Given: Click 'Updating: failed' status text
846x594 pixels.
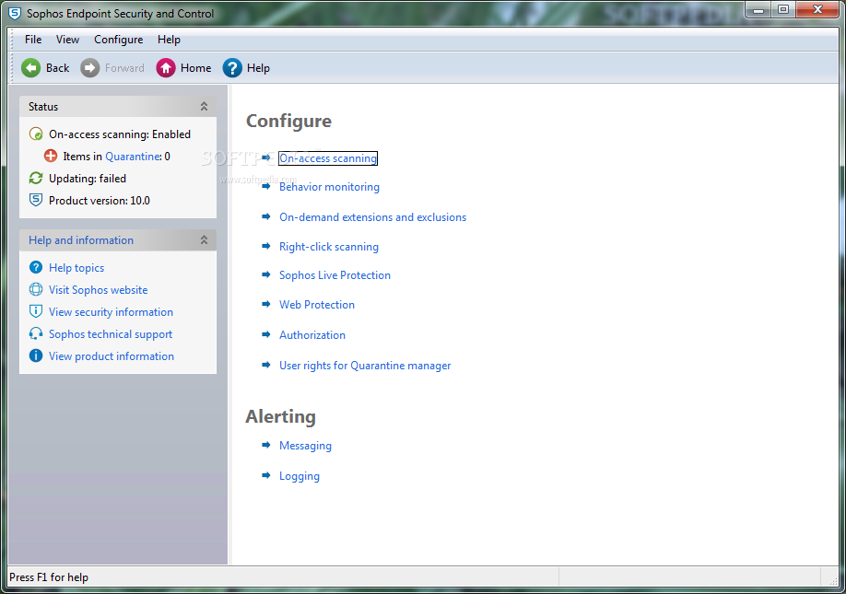Looking at the screenshot, I should [x=88, y=178].
